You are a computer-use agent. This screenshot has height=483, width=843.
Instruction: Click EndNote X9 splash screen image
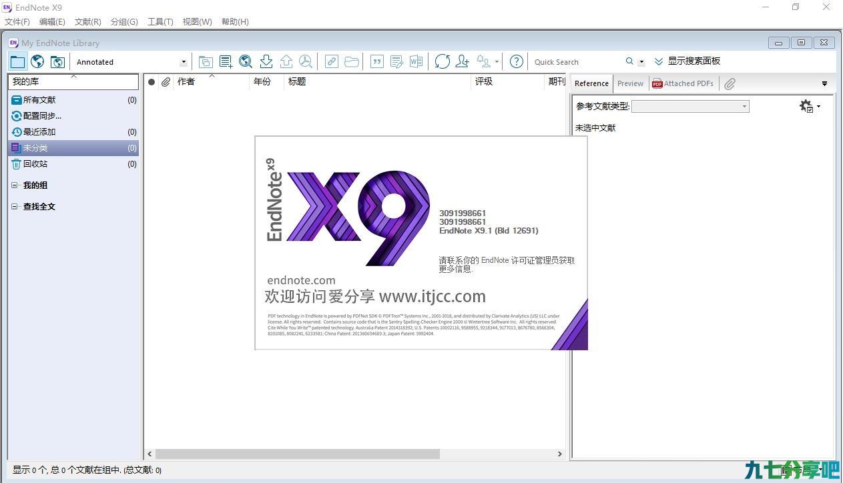click(x=421, y=243)
